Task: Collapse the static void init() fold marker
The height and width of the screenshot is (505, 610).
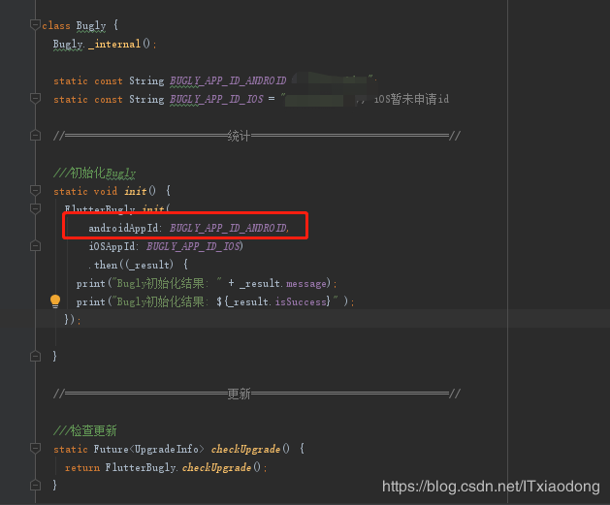Action: (x=35, y=191)
